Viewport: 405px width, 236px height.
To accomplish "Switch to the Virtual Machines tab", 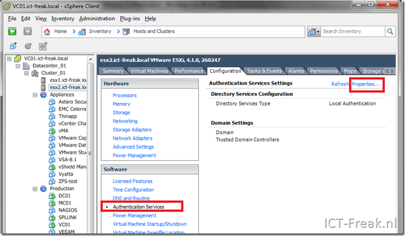I will coord(149,71).
